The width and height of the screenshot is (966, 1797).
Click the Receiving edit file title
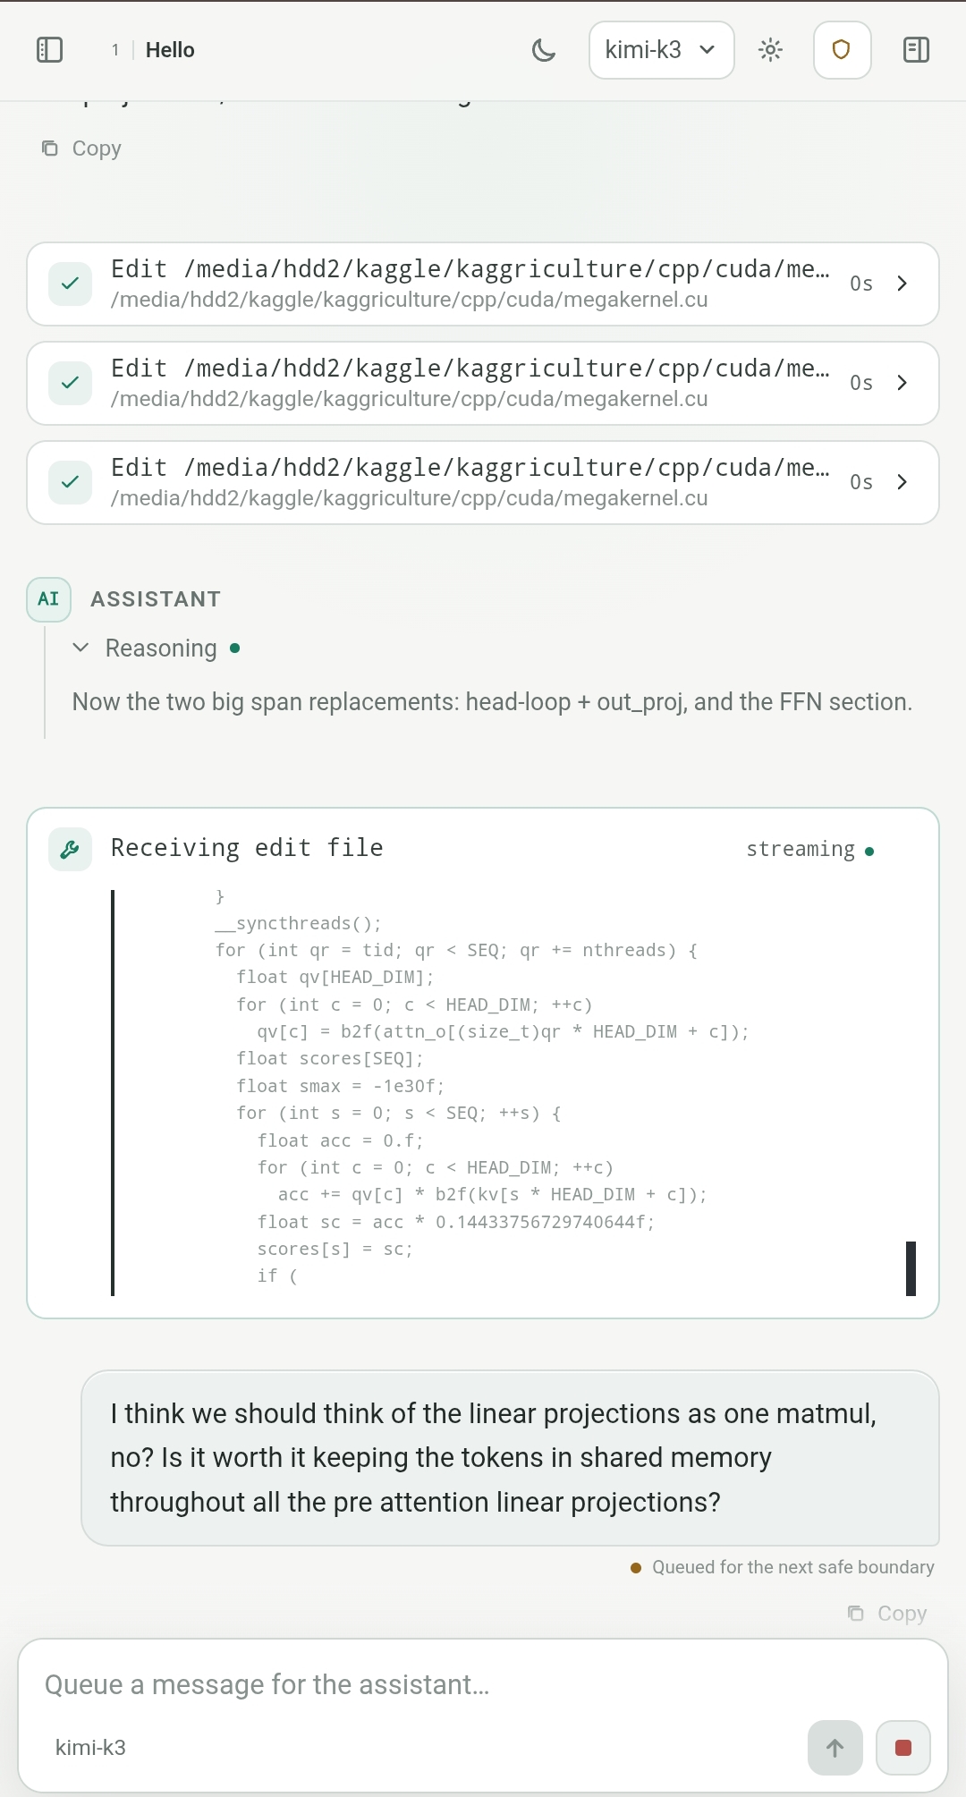click(247, 848)
